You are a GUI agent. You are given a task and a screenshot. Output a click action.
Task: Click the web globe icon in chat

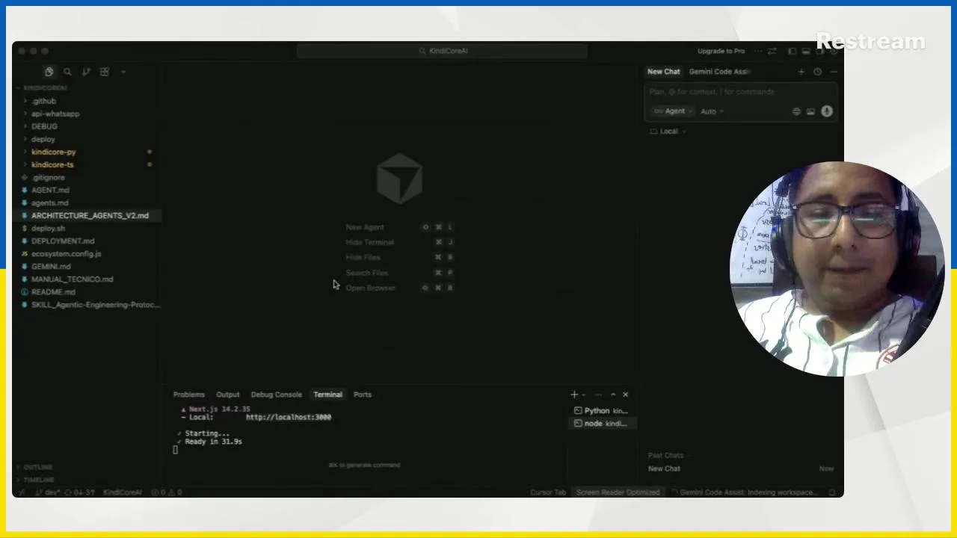pyautogui.click(x=796, y=111)
